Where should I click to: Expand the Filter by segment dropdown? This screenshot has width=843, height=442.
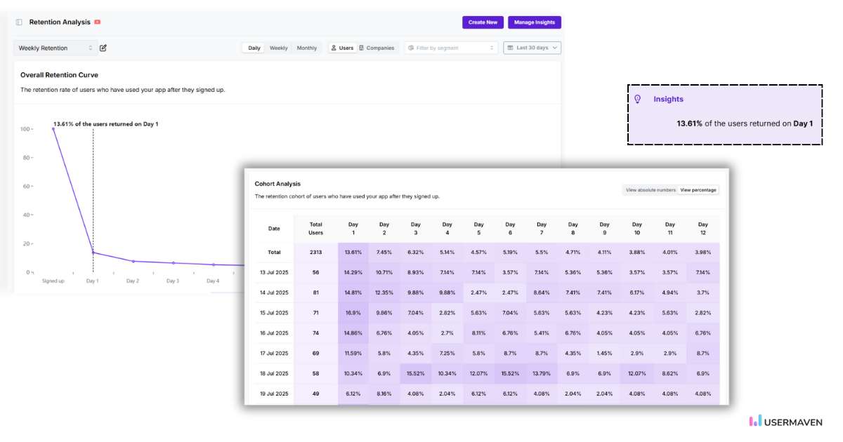click(x=450, y=48)
